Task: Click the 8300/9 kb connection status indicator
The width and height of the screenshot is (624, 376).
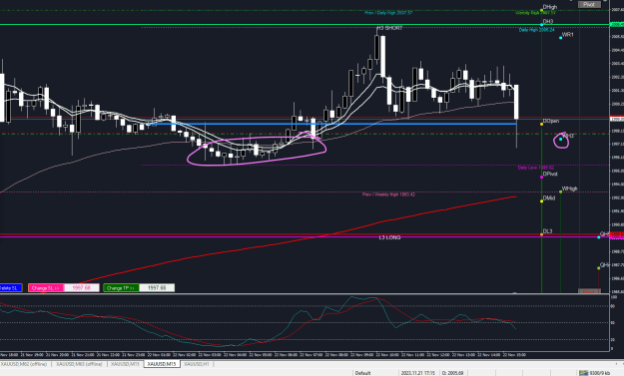Action: coord(595,373)
